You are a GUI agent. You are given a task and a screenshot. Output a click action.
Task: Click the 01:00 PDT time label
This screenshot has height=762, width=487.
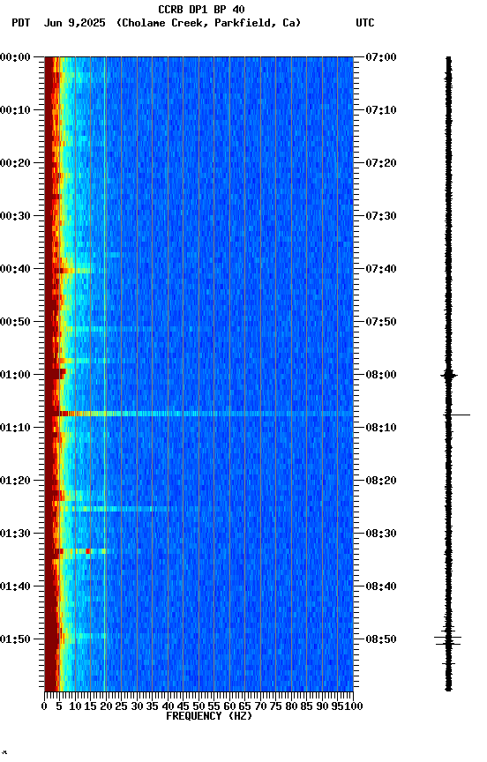point(15,375)
